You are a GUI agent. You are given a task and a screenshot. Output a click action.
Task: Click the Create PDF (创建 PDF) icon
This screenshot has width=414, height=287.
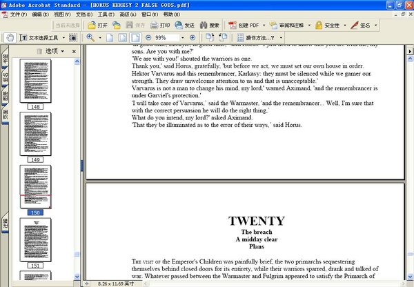(233, 26)
